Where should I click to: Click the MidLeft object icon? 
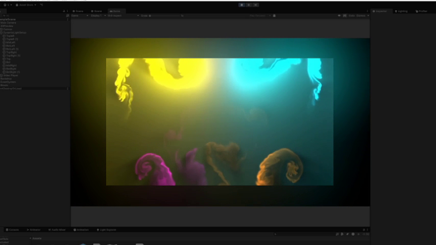click(4, 42)
